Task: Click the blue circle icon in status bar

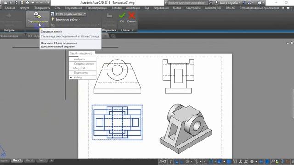Action: [267, 161]
